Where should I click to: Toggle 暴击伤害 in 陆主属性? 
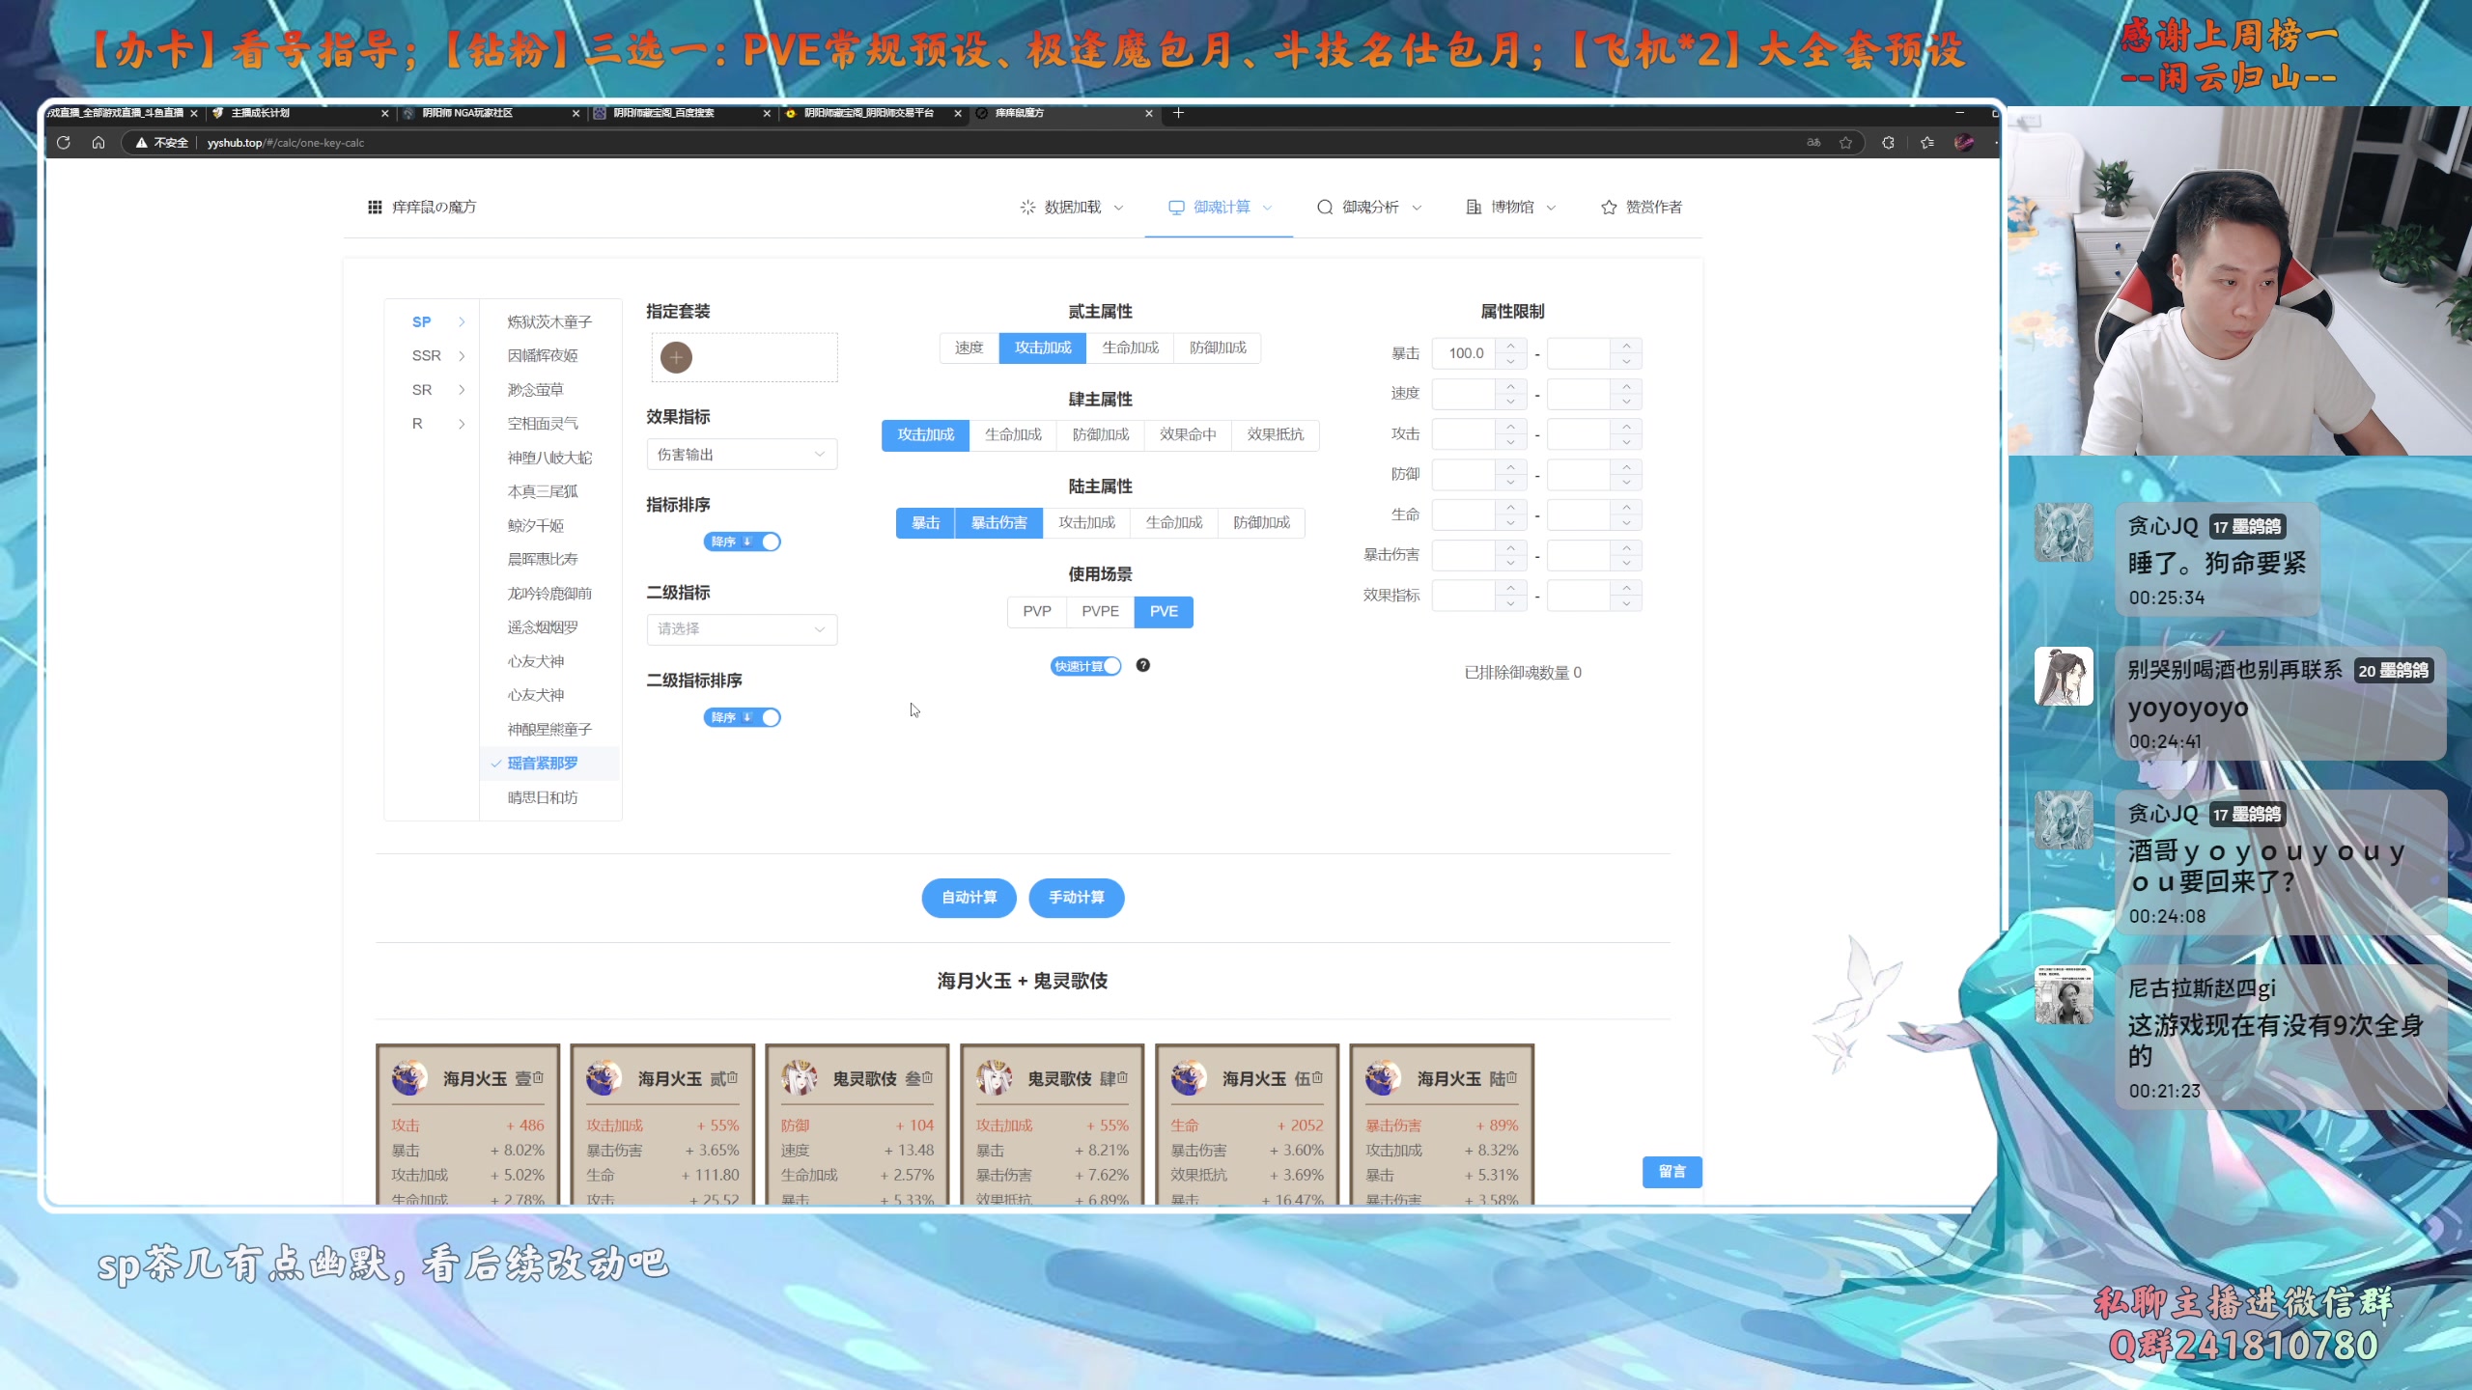[999, 523]
